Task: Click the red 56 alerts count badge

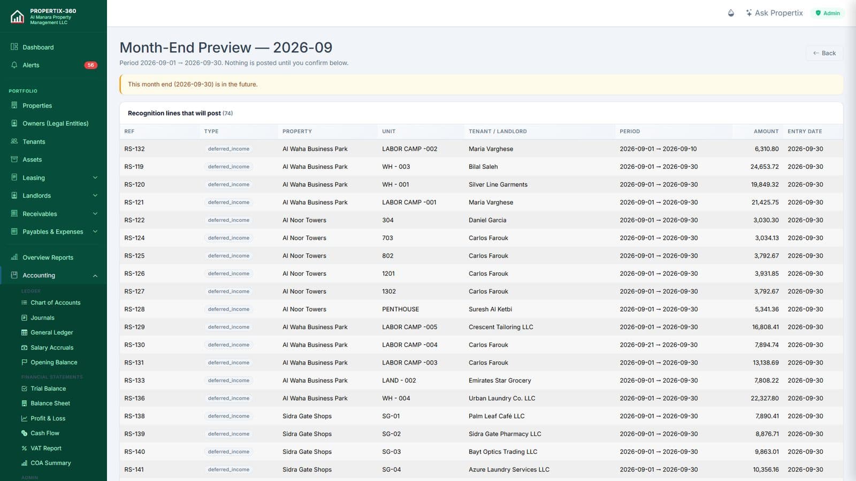Action: pos(91,65)
